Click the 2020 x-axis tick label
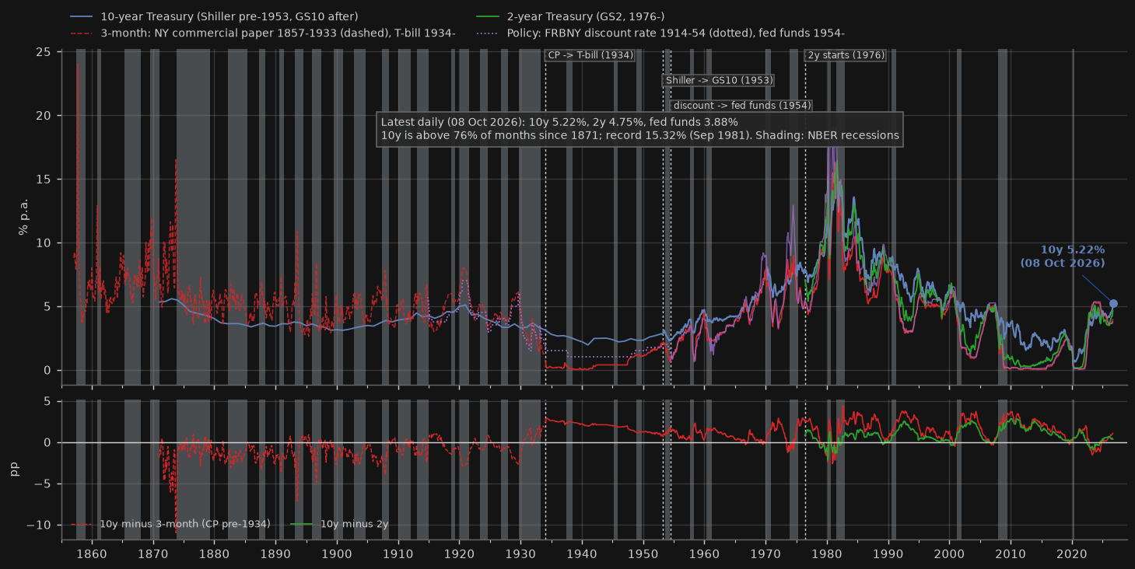 click(x=1073, y=553)
